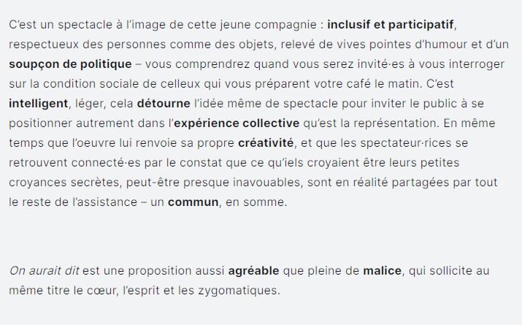
Task: Click the bold word "malice"
Action: [382, 271]
